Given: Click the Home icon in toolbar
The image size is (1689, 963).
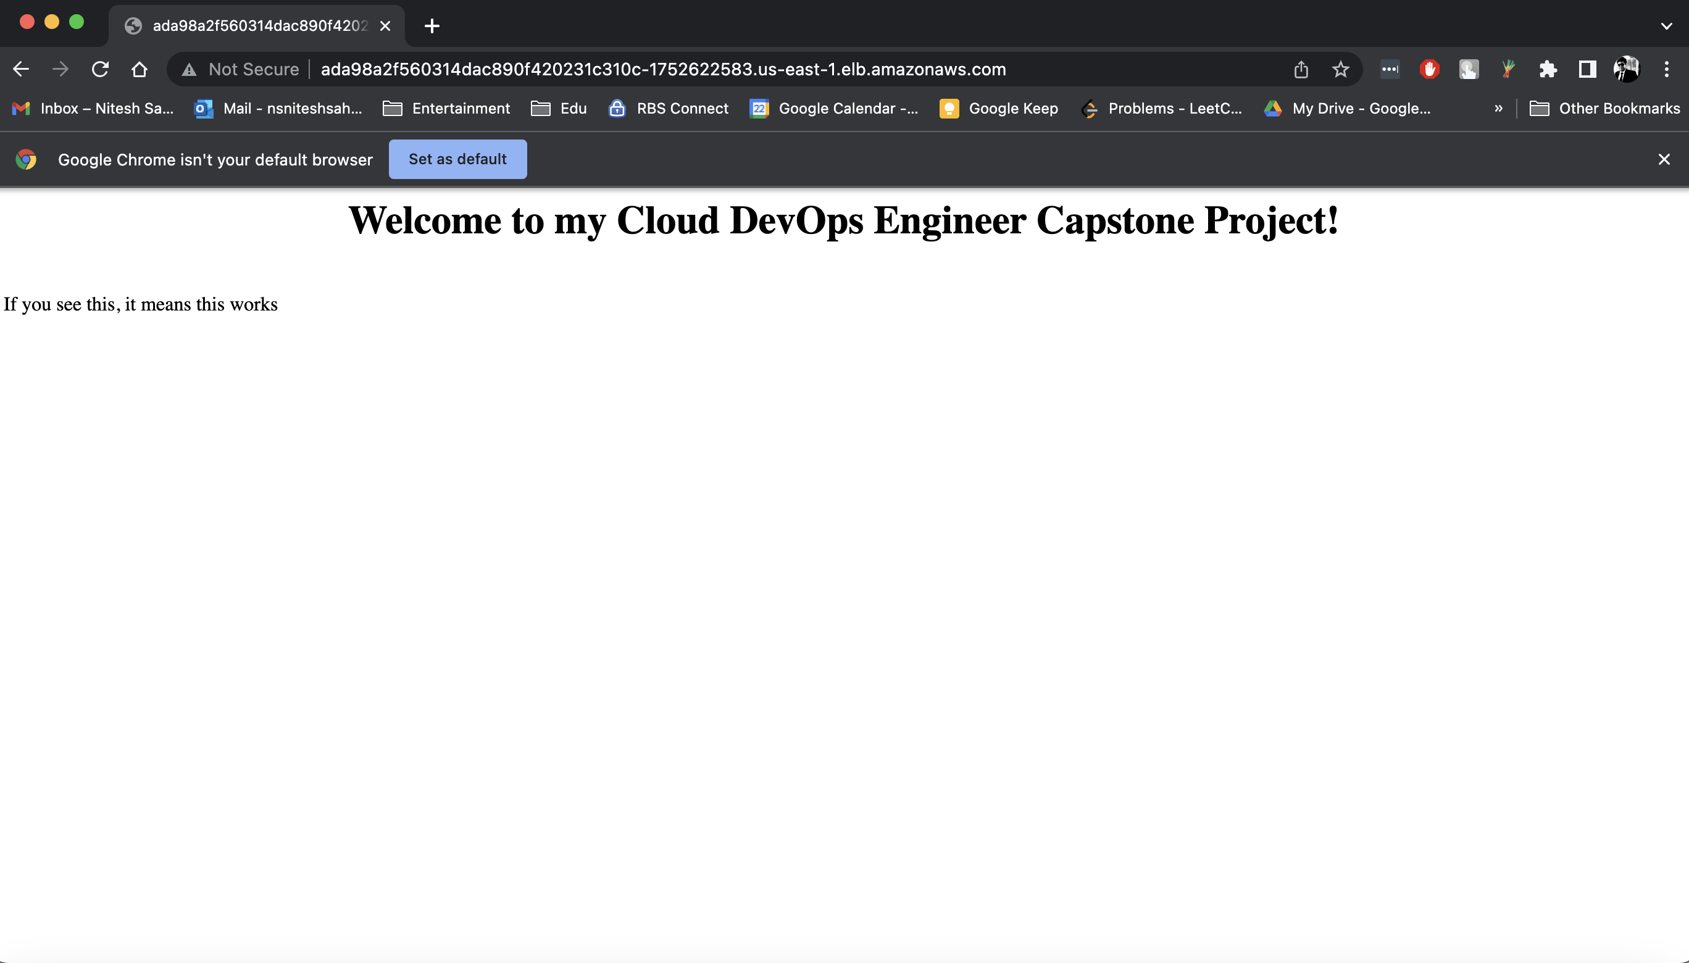Looking at the screenshot, I should click(139, 69).
